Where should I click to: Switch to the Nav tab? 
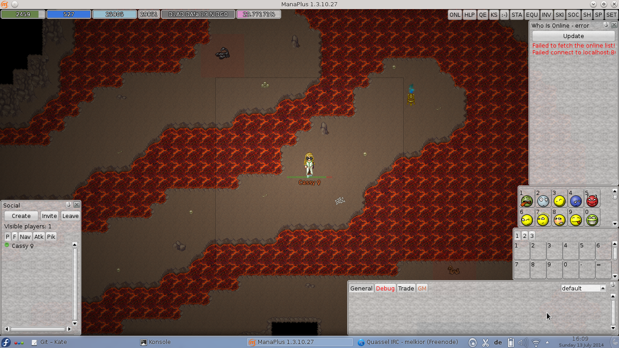click(x=25, y=237)
